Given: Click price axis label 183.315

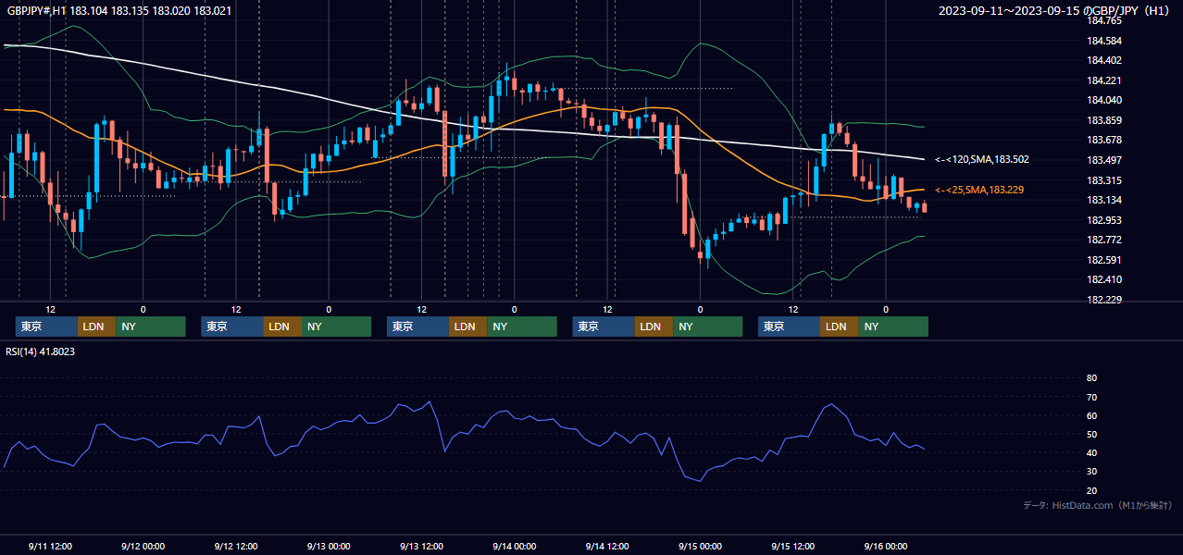Looking at the screenshot, I should click(x=1104, y=180).
